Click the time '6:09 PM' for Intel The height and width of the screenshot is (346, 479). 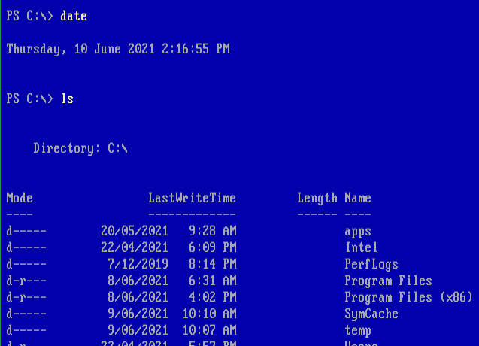click(x=213, y=247)
